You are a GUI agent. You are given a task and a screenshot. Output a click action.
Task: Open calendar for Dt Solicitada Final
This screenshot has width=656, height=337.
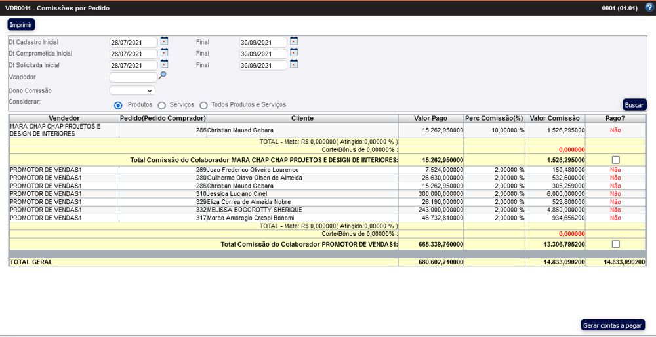[x=294, y=64]
